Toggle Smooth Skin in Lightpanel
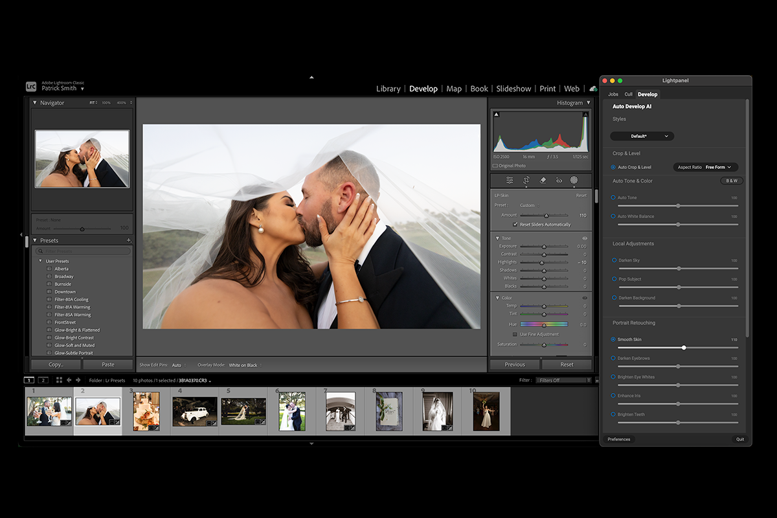The image size is (777, 518). pos(613,339)
